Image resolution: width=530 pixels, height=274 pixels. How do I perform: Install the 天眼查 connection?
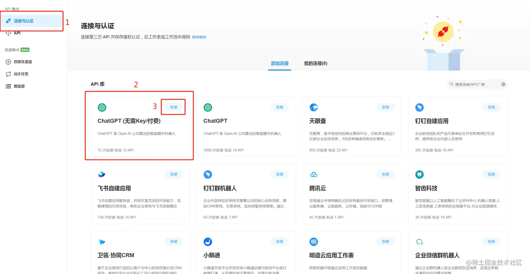[x=386, y=107]
